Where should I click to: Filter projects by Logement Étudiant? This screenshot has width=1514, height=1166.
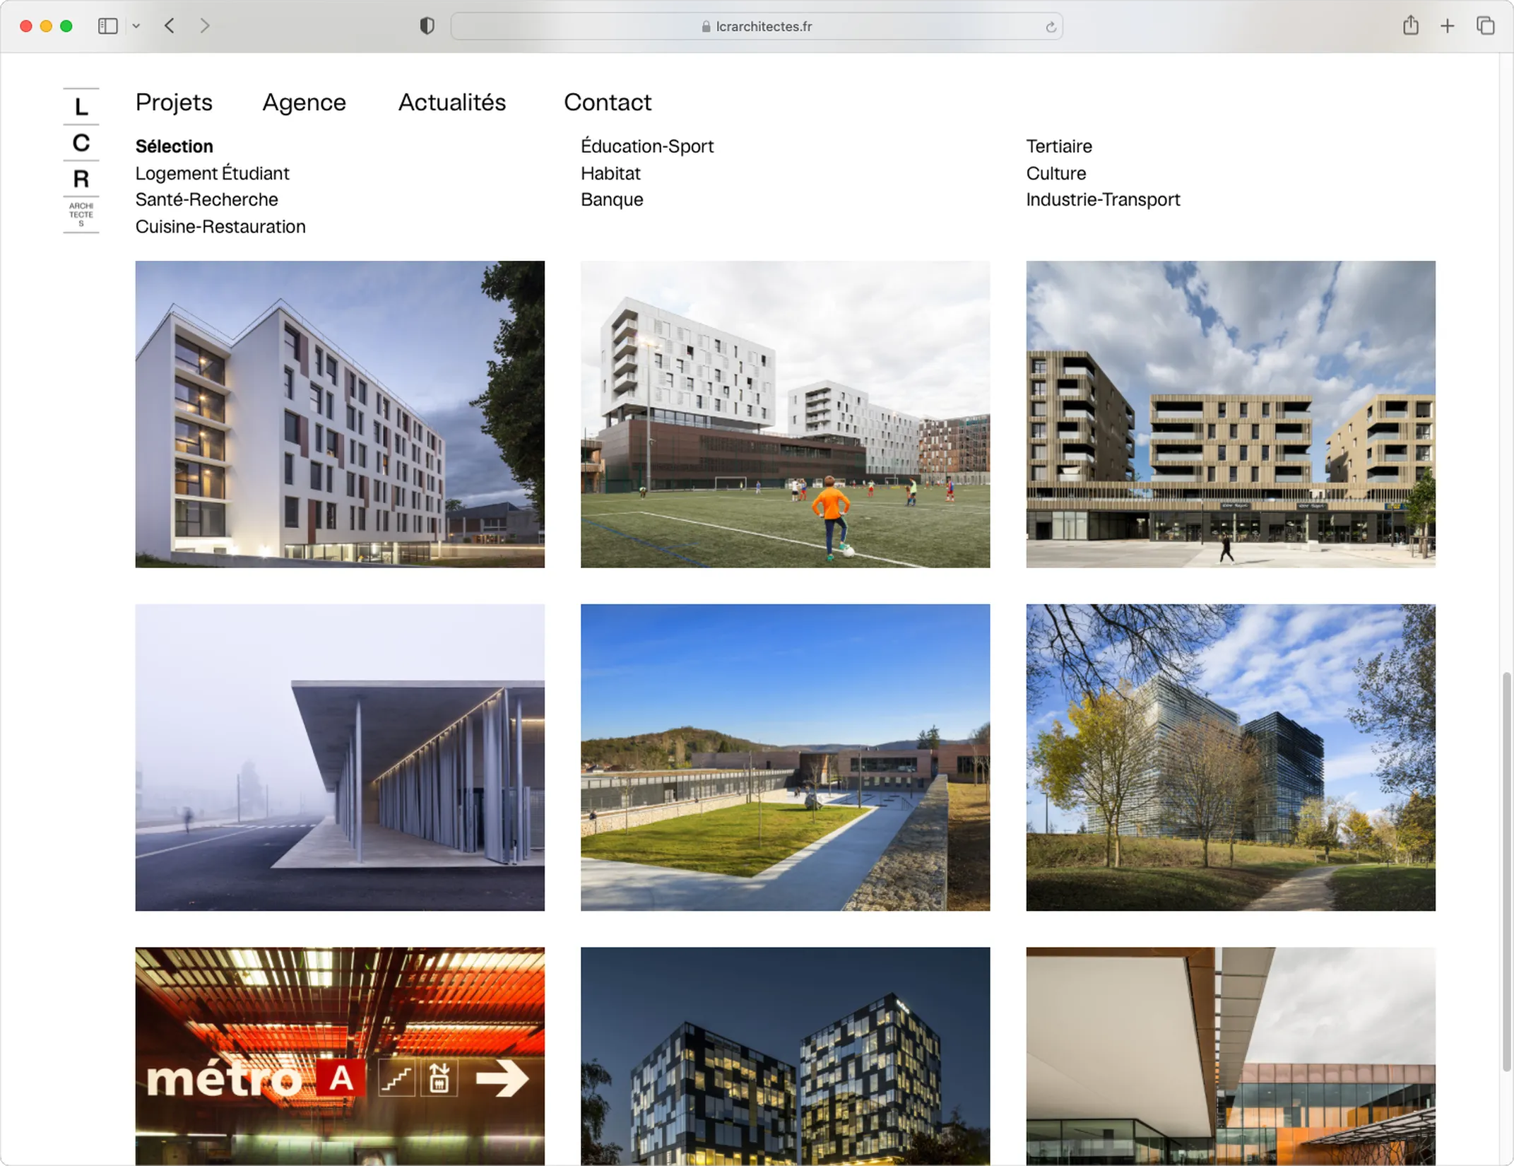212,173
